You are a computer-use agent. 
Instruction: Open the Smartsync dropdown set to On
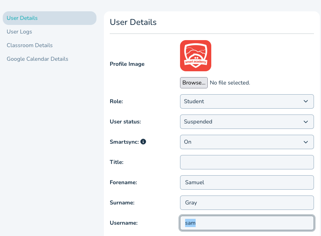click(x=247, y=142)
